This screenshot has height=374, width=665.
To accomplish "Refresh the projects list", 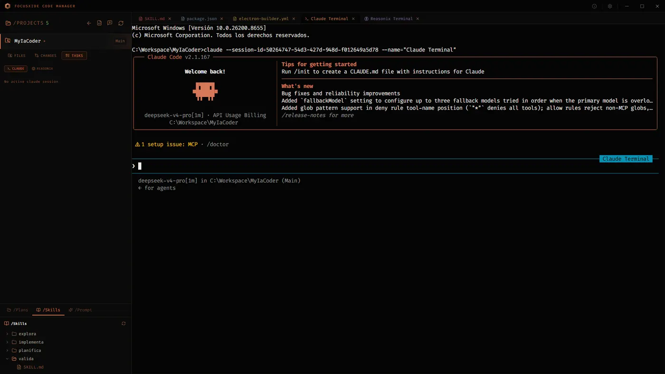I will 121,23.
